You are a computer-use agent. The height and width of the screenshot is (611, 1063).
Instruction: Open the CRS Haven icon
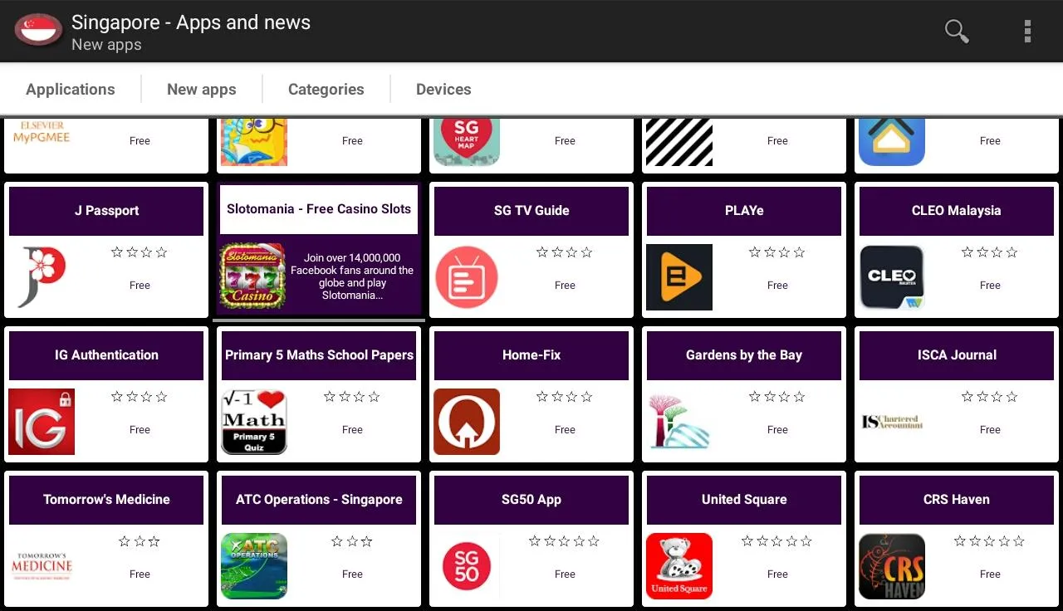pos(892,566)
